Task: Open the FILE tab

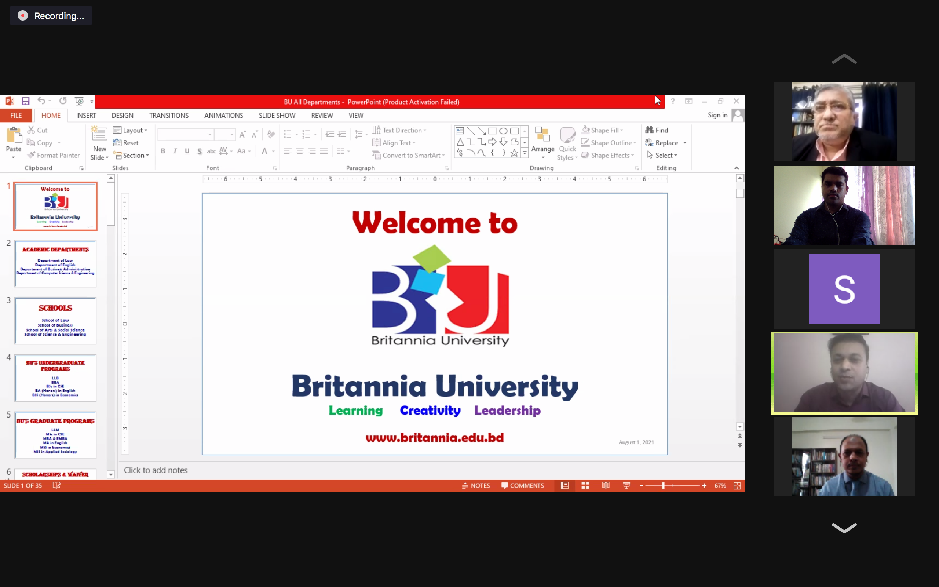Action: click(x=16, y=115)
